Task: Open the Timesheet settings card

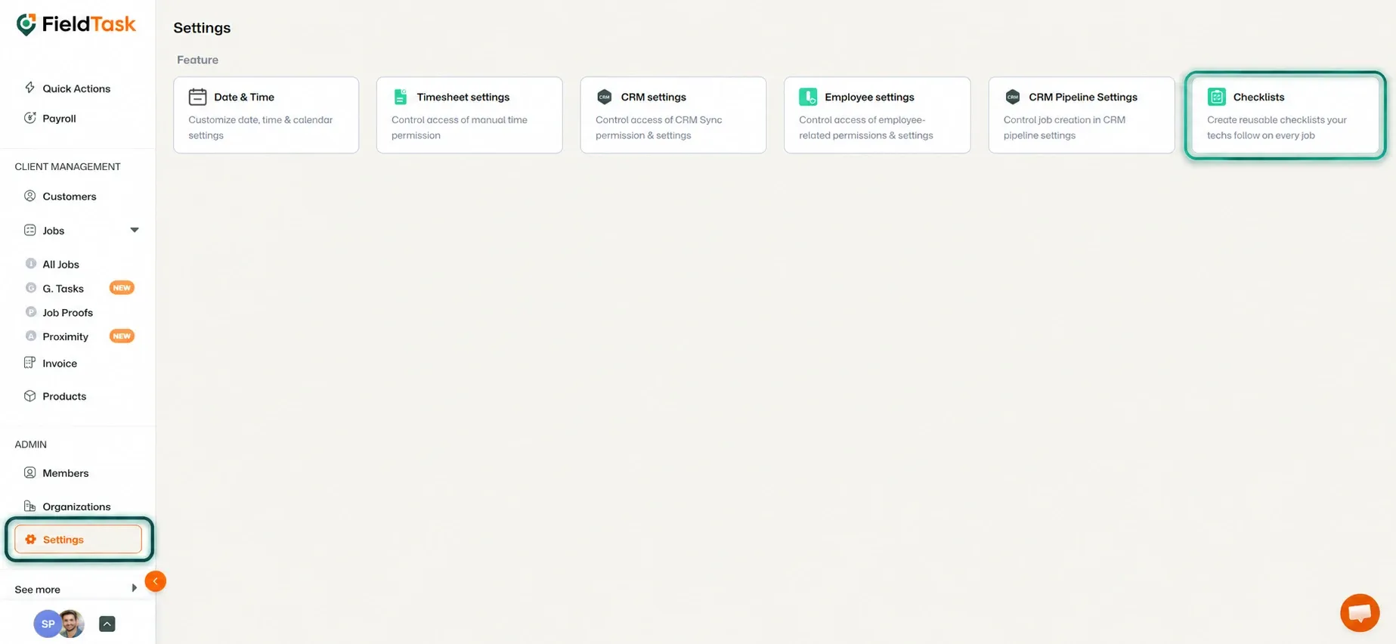Action: (x=469, y=115)
